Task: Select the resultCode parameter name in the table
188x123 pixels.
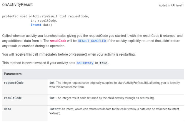Action: pos(13,98)
